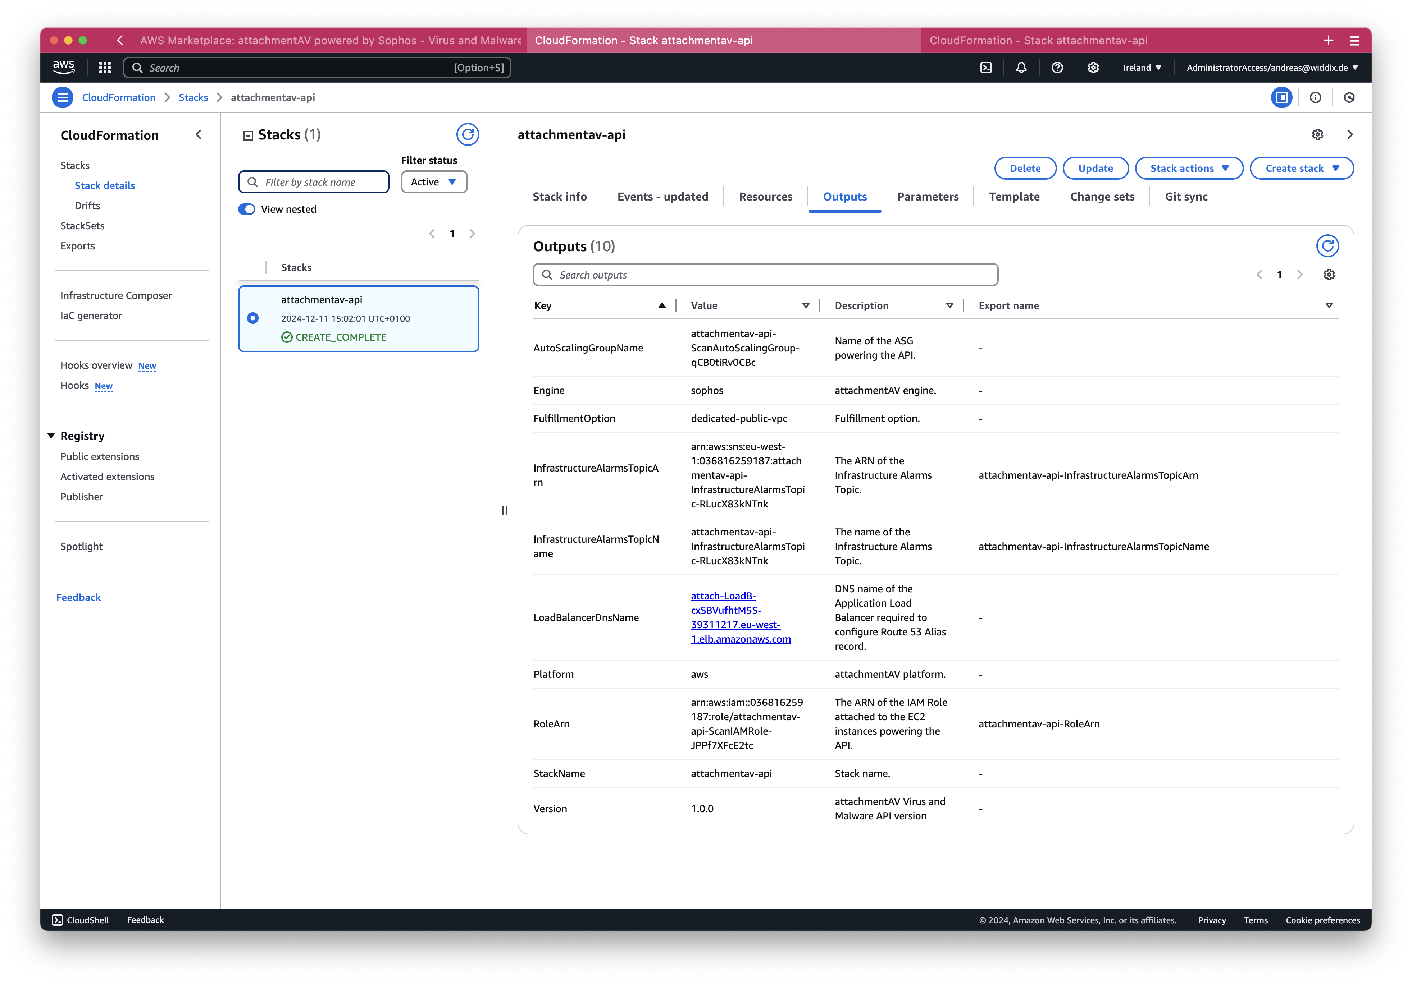Click the blue split panel icon
The image size is (1412, 984).
pos(1281,97)
